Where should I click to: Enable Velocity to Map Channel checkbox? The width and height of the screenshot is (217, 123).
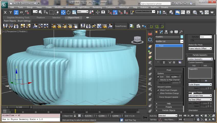click(158, 80)
